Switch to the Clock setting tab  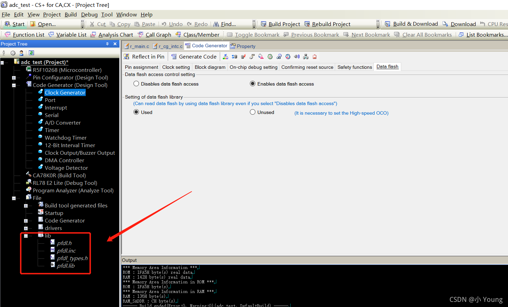pos(176,67)
